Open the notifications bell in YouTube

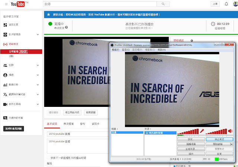[x=226, y=4]
